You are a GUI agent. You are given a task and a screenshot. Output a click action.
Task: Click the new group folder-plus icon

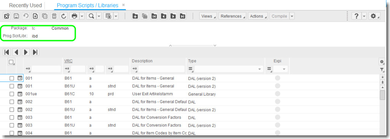[135, 16]
